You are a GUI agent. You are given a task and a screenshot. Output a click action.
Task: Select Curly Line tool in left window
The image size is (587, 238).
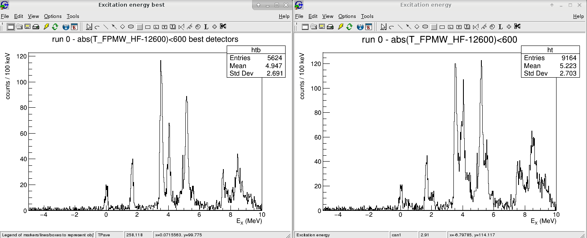coord(190,27)
